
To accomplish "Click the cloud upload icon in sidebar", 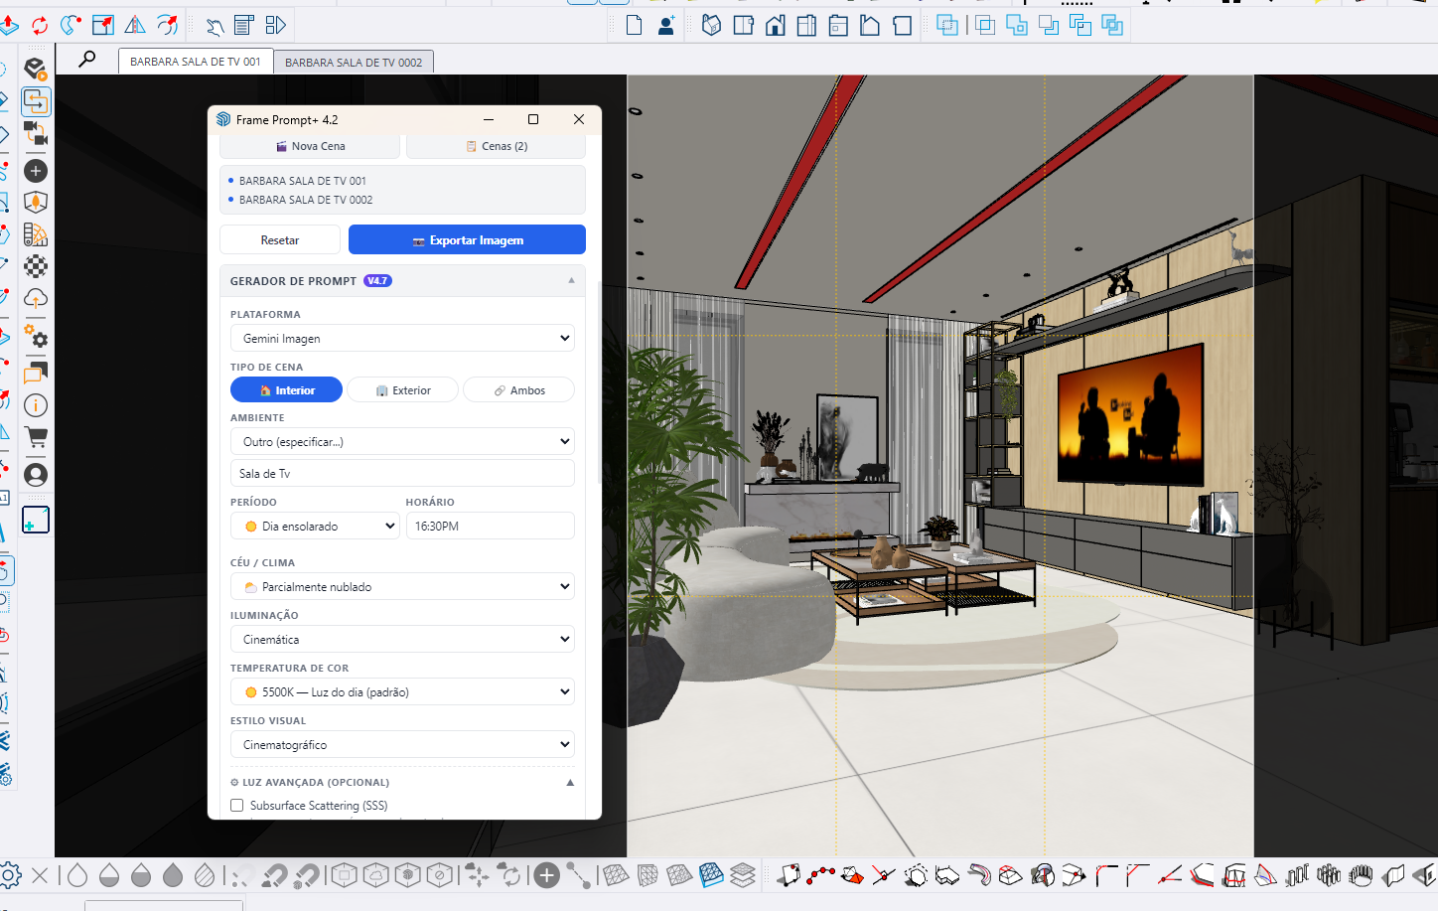I will 36,298.
